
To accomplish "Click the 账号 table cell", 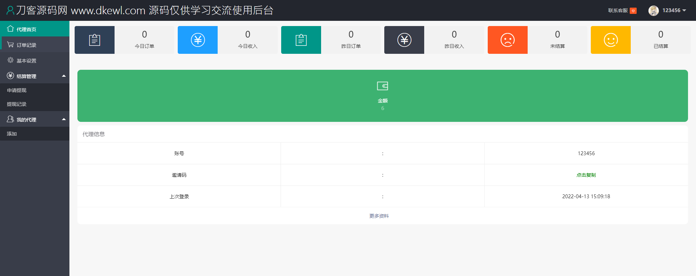I will pos(179,153).
